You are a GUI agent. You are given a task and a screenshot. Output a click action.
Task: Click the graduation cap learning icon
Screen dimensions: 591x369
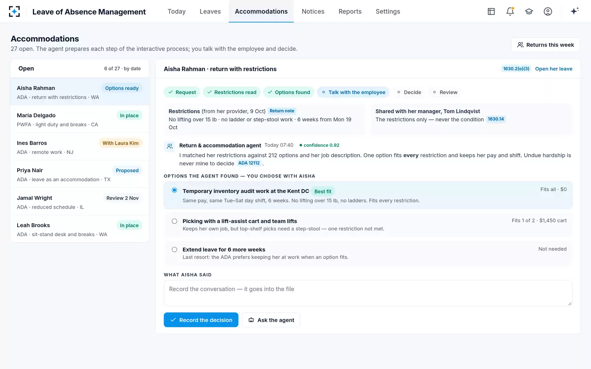click(529, 11)
